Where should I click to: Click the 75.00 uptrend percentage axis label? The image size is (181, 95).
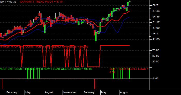(x=156, y=50)
